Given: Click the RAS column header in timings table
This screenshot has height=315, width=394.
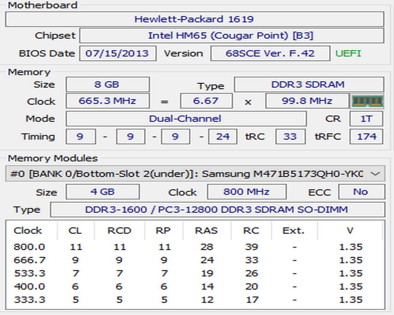Looking at the screenshot, I should pyautogui.click(x=206, y=231).
